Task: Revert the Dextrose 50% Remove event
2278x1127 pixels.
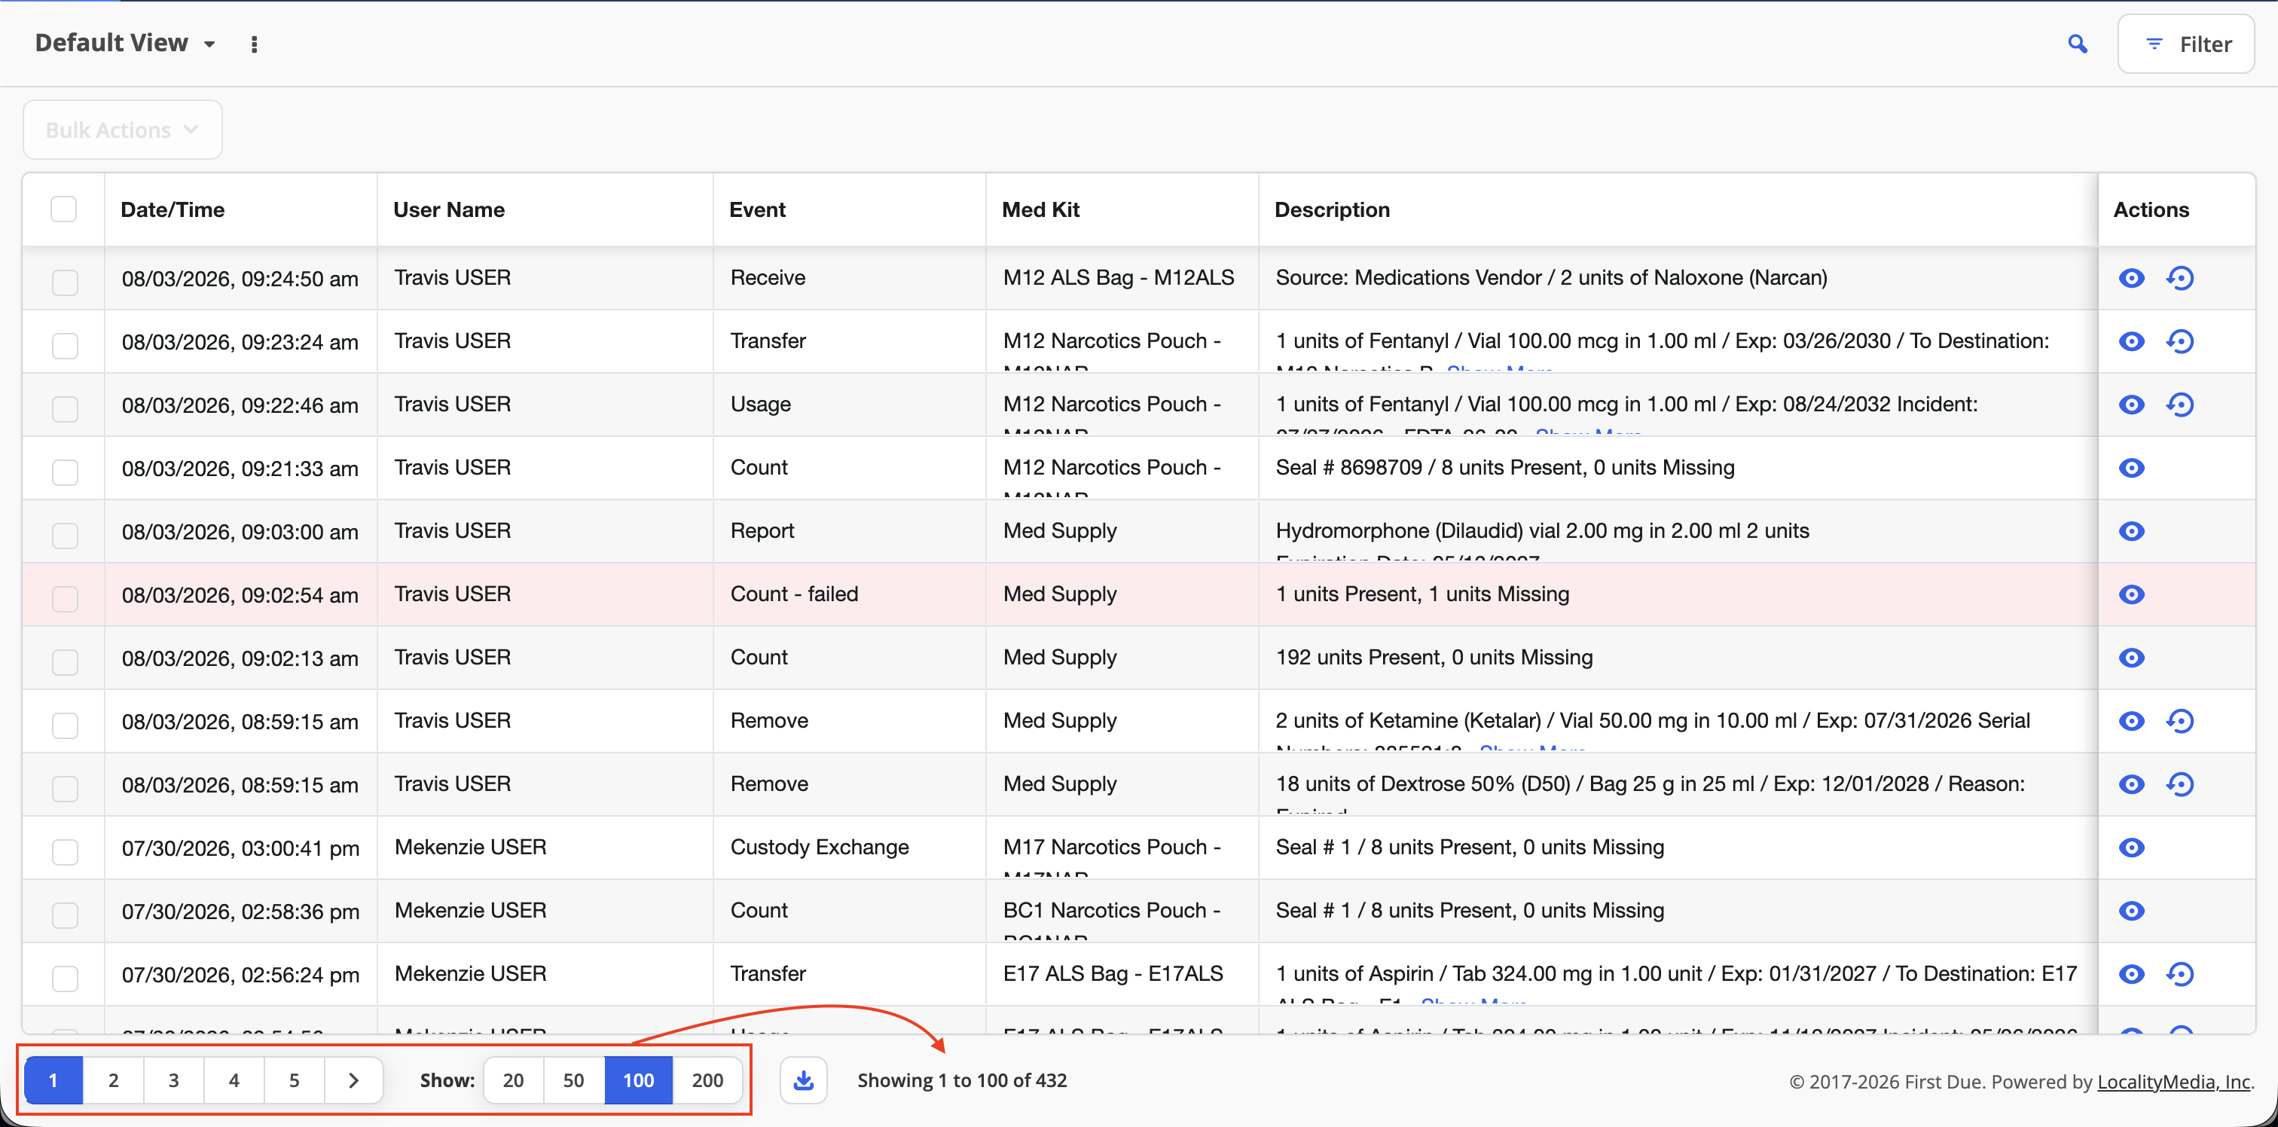Action: (x=2180, y=785)
